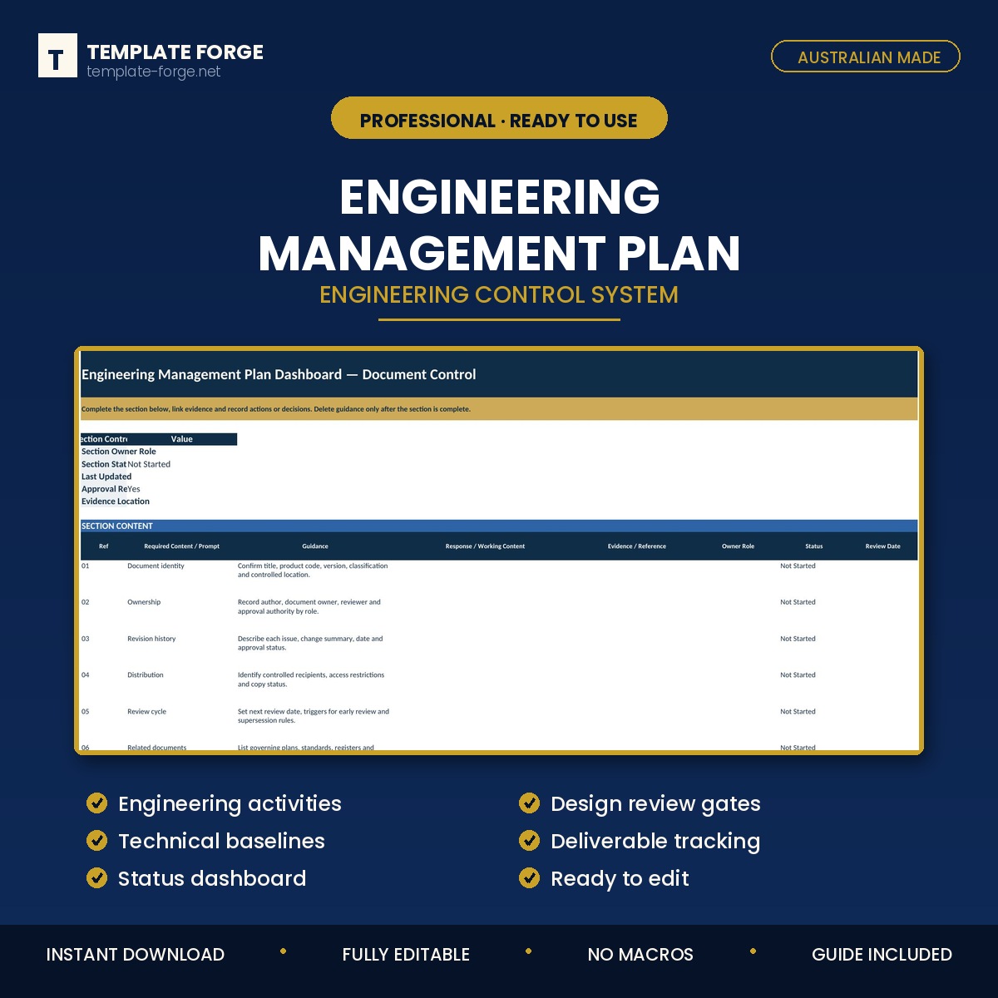This screenshot has width=998, height=998.
Task: Click the Professional Ready to Use pill
Action: tap(499, 118)
